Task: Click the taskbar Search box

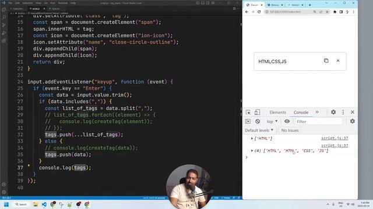Action: [x=21, y=204]
